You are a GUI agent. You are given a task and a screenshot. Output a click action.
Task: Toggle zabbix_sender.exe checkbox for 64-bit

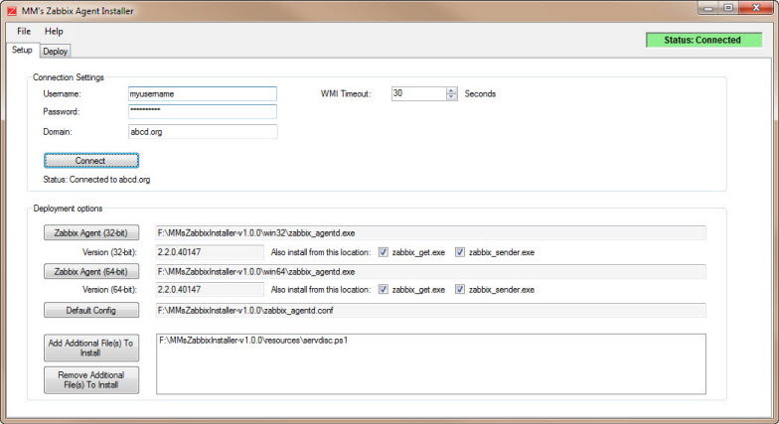[x=460, y=290]
